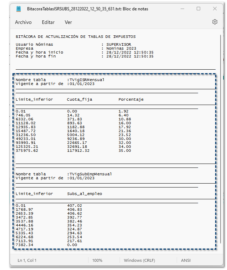Click the Cuota_fija column header

(x=80, y=99)
